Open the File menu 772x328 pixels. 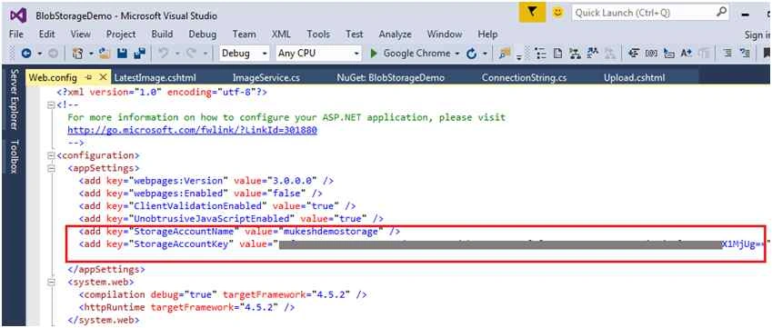(16, 34)
